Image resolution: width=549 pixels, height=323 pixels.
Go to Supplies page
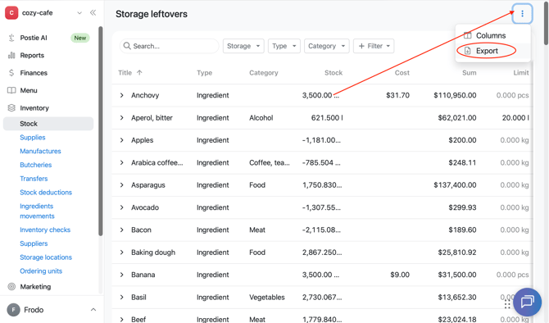click(x=33, y=138)
